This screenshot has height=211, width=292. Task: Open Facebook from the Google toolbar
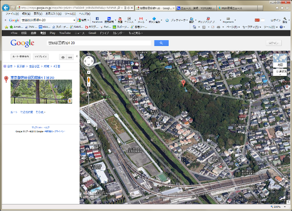97,20
